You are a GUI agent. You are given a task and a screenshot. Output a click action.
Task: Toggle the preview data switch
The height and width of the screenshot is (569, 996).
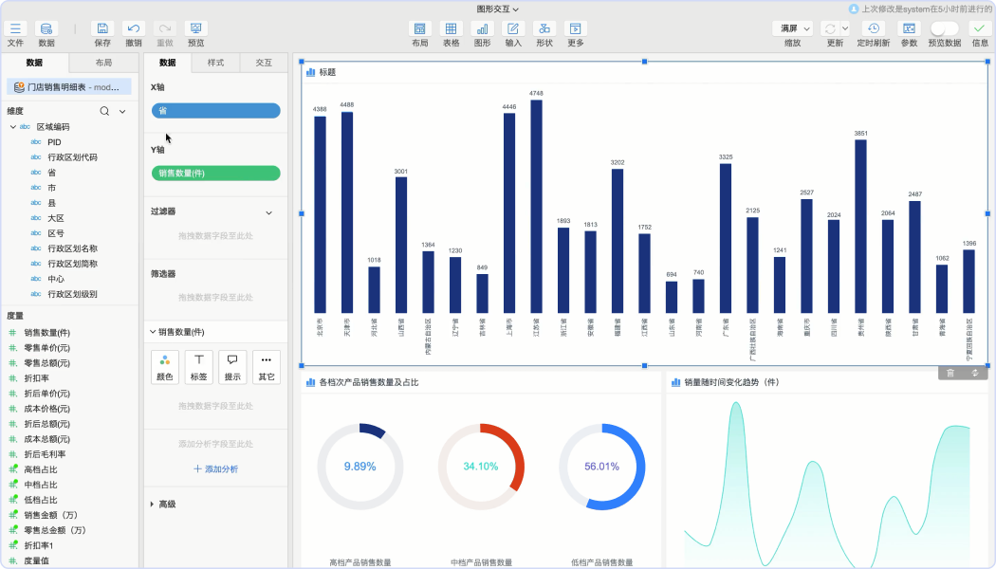(944, 28)
